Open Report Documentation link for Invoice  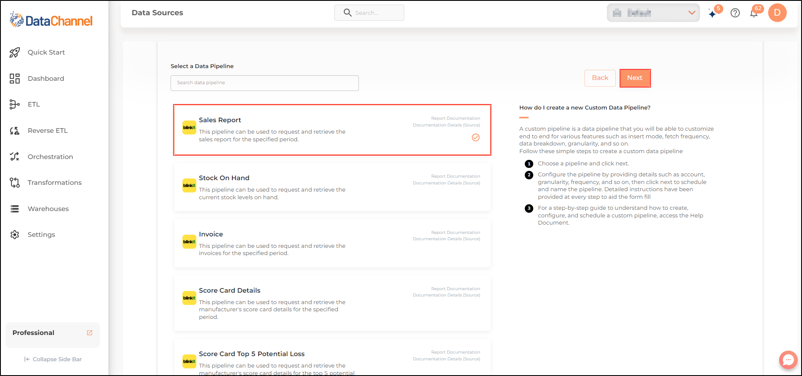(x=455, y=233)
